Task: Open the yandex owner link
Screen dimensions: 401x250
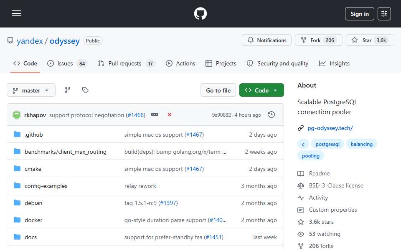Action: pyautogui.click(x=30, y=41)
